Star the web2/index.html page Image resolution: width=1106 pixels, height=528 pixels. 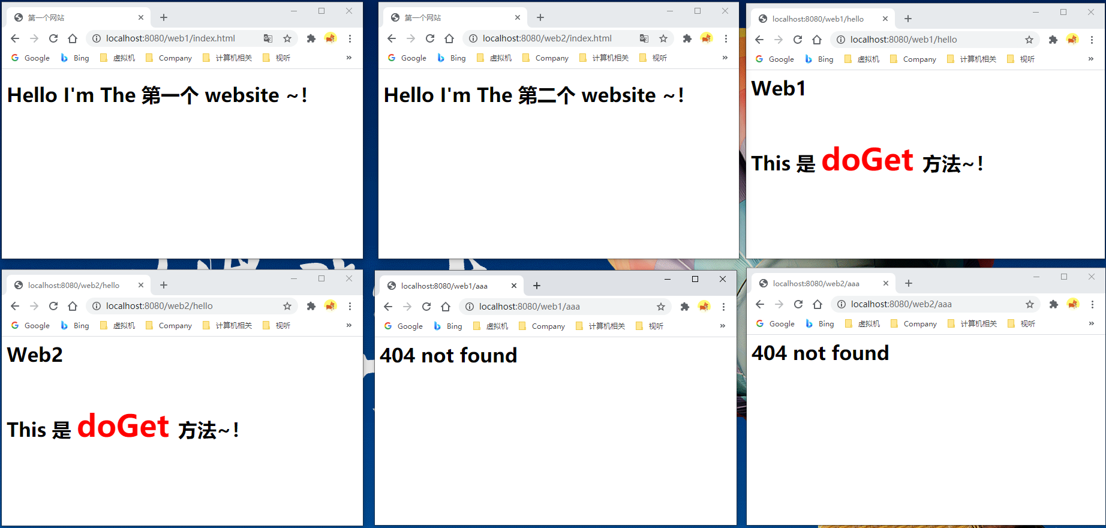pos(663,38)
